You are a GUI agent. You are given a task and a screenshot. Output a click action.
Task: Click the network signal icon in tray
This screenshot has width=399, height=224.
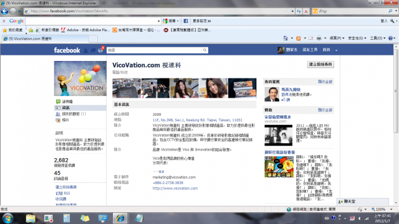coord(367,218)
